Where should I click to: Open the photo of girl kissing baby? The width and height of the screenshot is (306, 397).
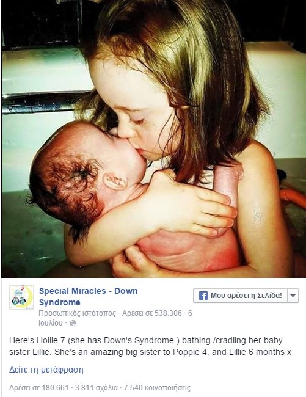point(153,139)
